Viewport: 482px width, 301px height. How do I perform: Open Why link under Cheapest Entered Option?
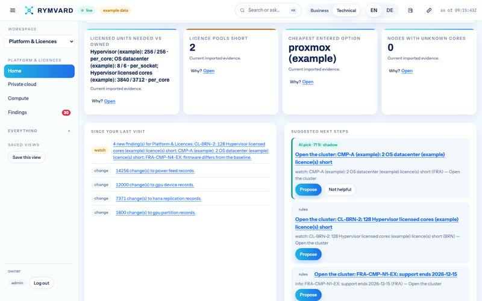(308, 82)
